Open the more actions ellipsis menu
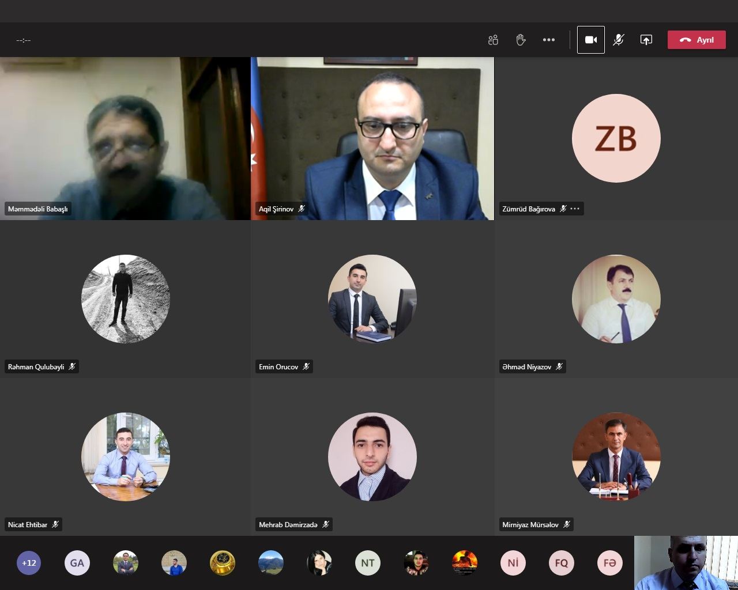 pyautogui.click(x=549, y=40)
